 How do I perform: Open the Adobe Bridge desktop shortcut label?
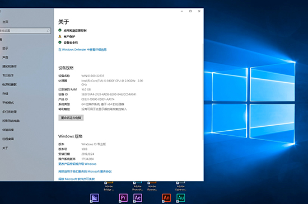coord(109,188)
